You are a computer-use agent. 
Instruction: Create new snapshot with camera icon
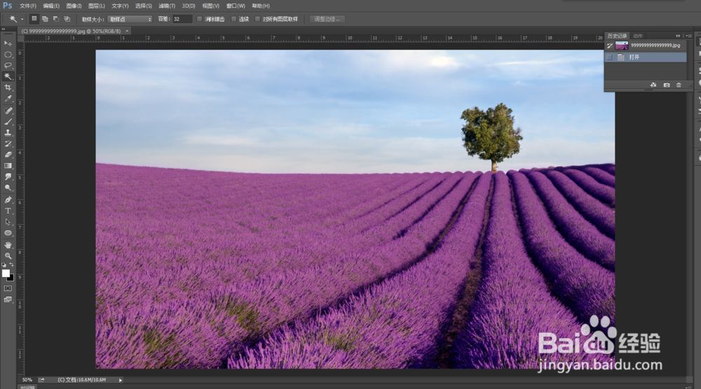click(667, 85)
